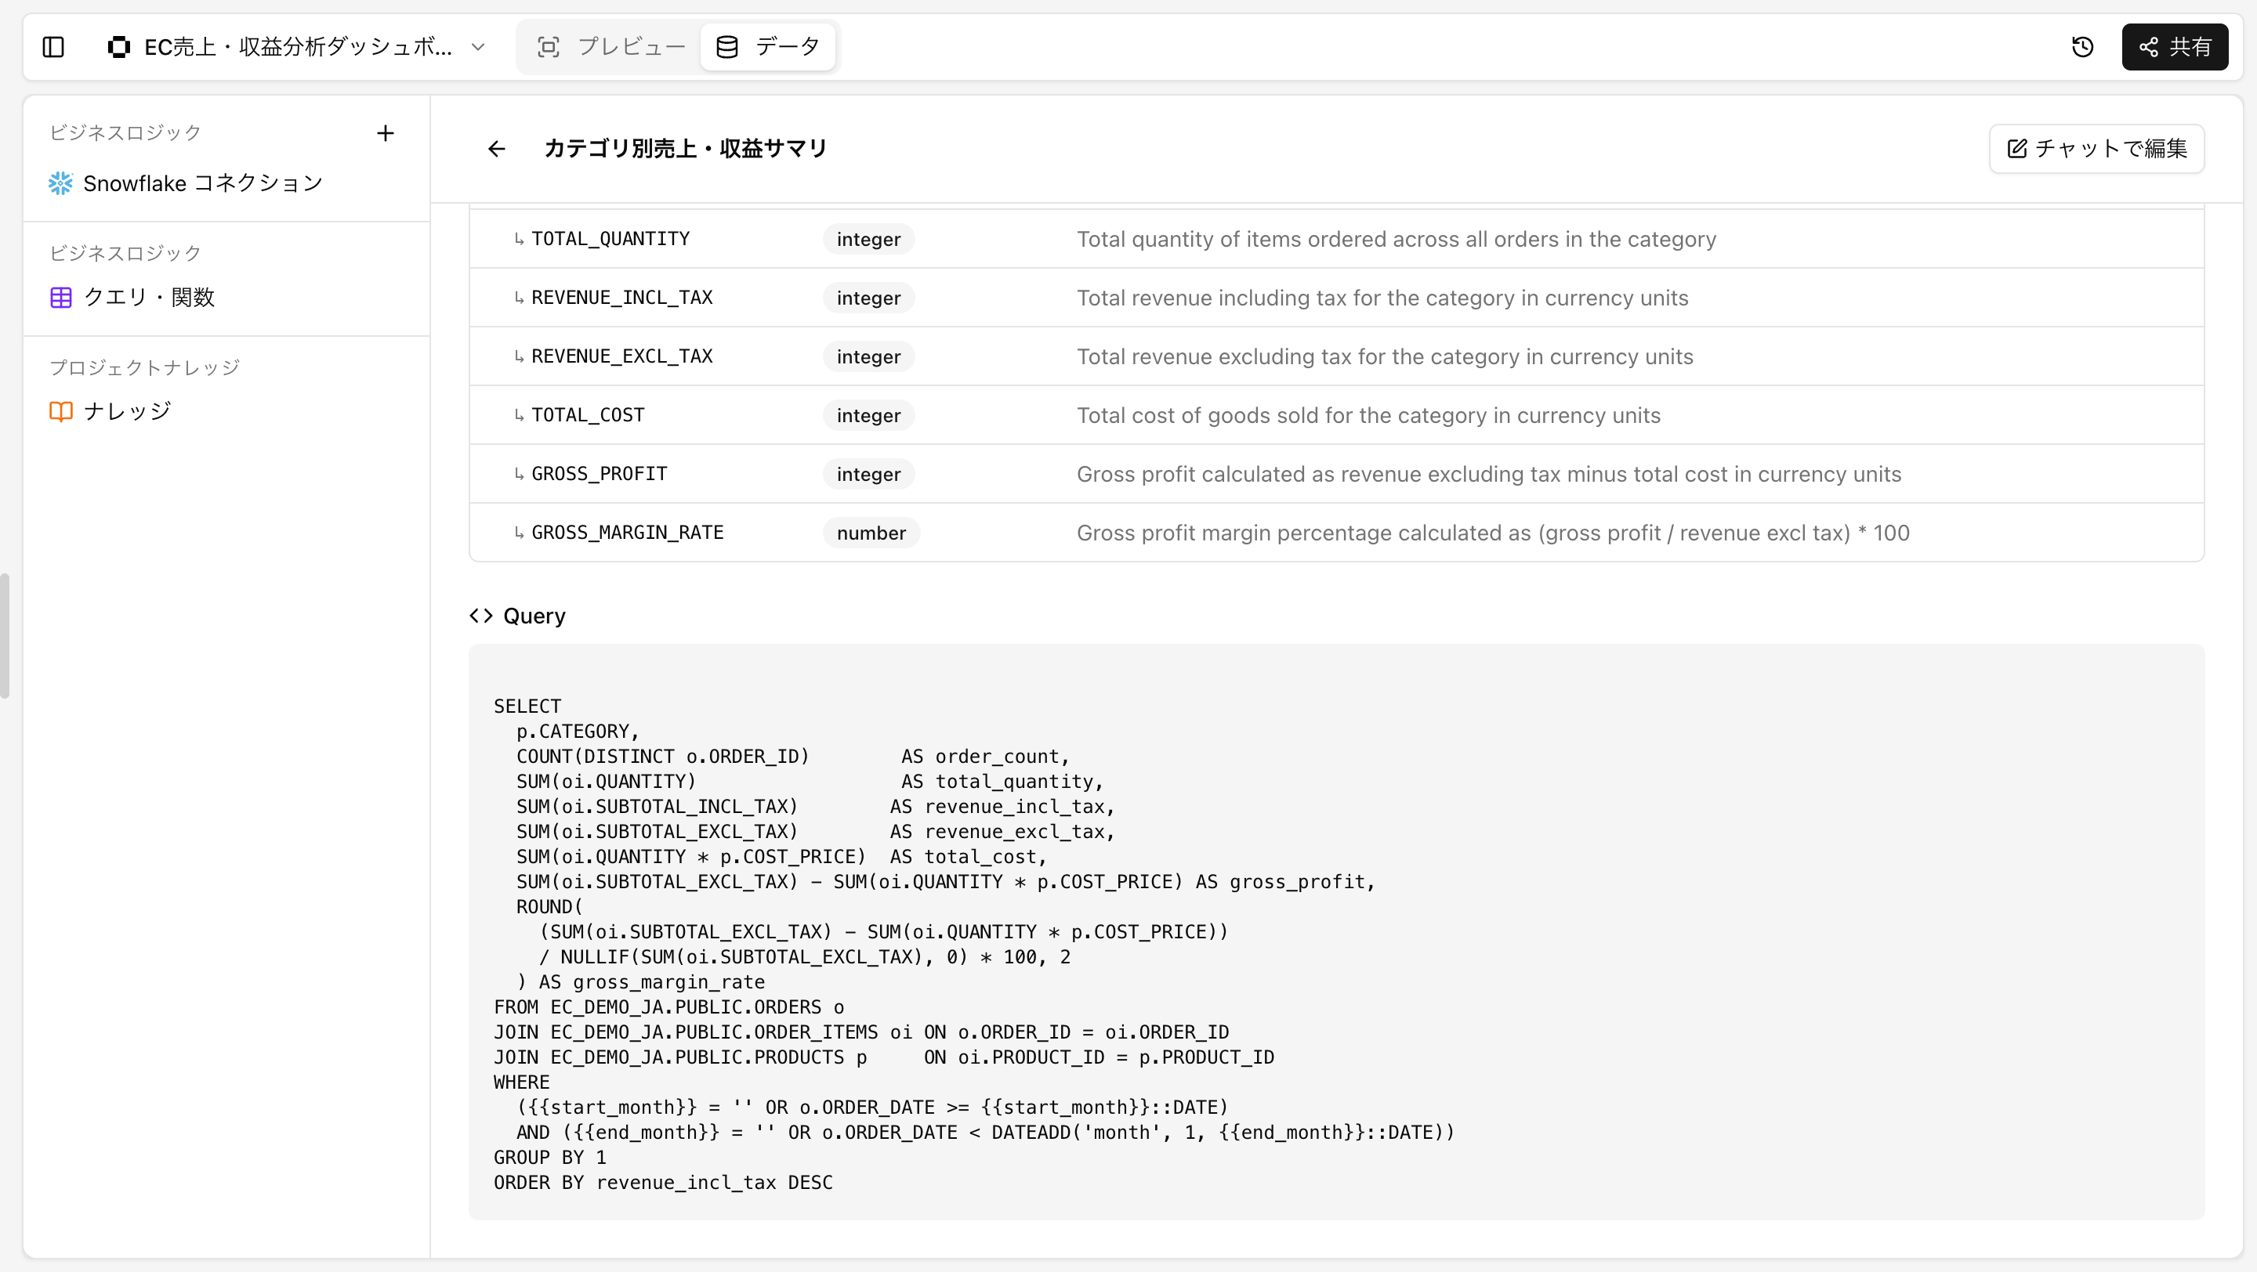Viewport: 2257px width, 1272px height.
Task: Click the back arrow beside カテゴリ別売上・収益サマリ
Action: click(x=496, y=149)
